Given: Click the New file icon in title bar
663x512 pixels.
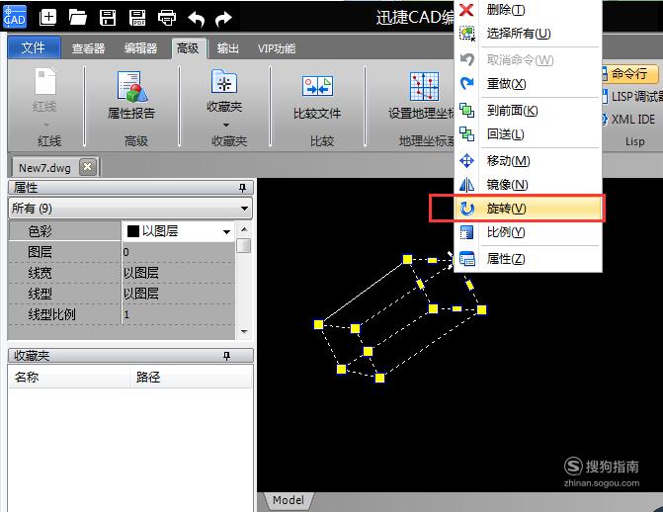Looking at the screenshot, I should point(47,18).
